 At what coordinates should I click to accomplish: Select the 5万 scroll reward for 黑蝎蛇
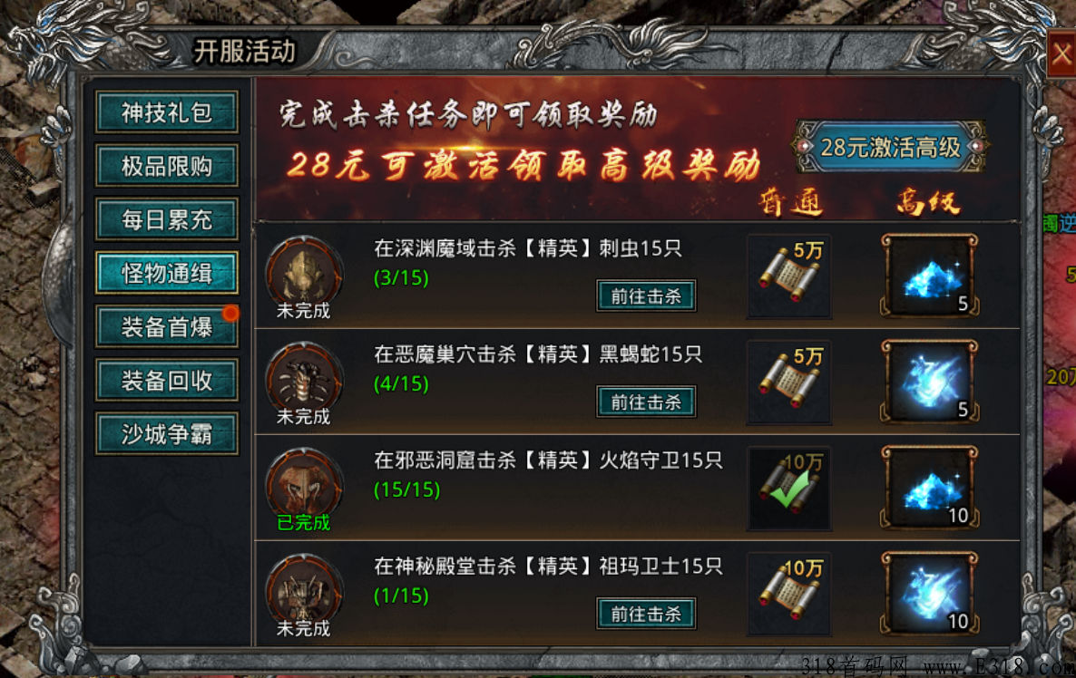789,383
